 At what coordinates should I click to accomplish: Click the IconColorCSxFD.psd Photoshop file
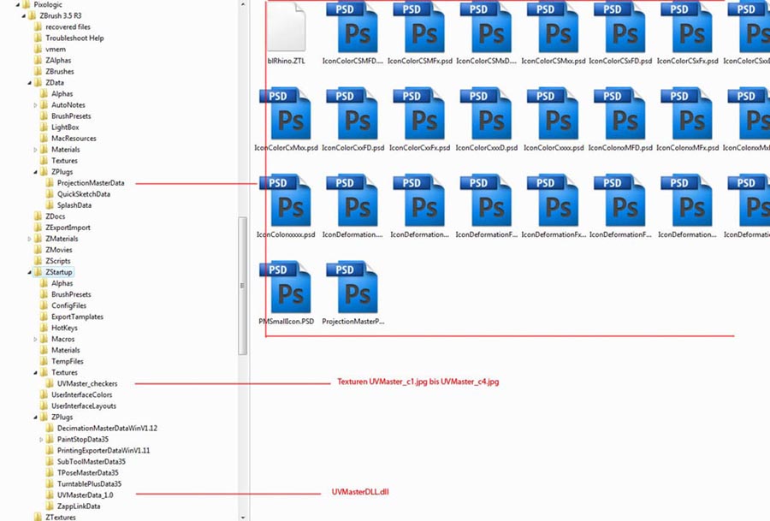click(623, 28)
